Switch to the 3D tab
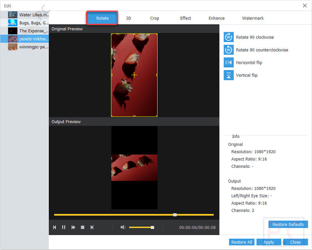Viewport: 312px width, 250px height. 129,18
